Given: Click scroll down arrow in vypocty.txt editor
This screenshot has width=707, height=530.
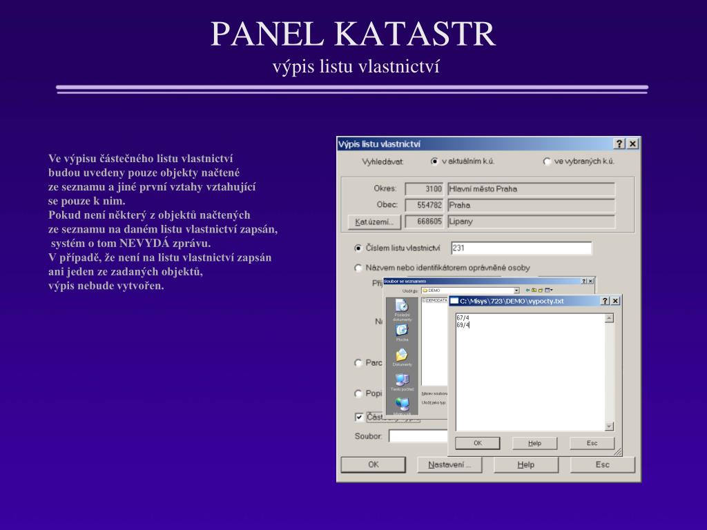Looking at the screenshot, I should tap(609, 426).
